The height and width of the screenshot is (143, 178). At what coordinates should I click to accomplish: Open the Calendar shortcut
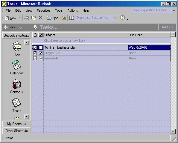tap(16, 67)
